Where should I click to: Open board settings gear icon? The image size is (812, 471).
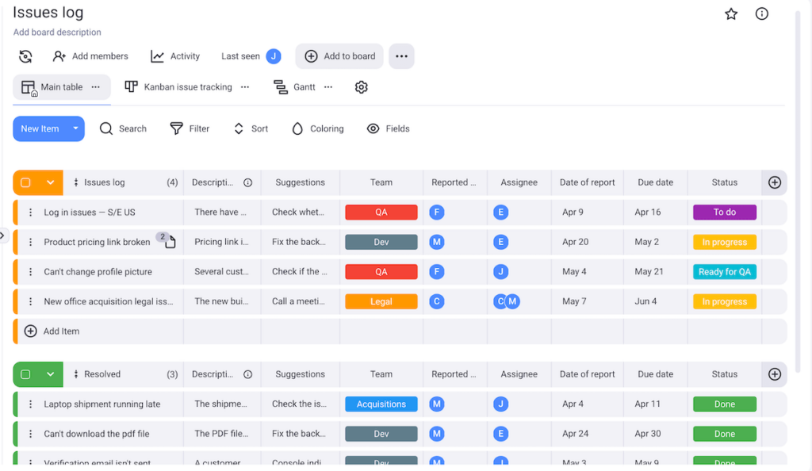361,86
